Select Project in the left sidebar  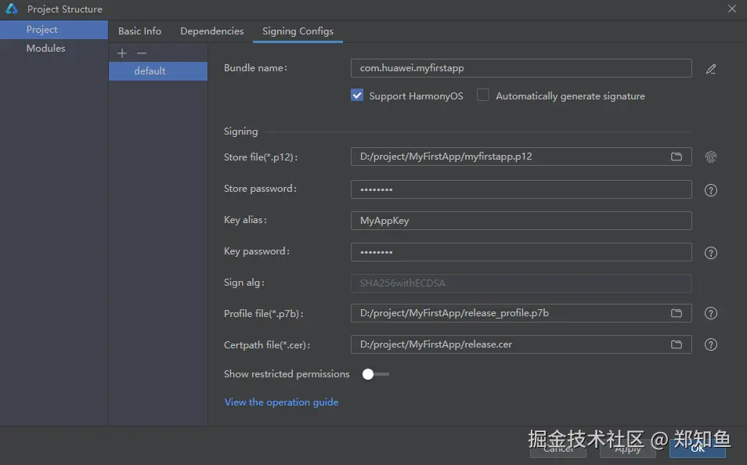(54, 30)
